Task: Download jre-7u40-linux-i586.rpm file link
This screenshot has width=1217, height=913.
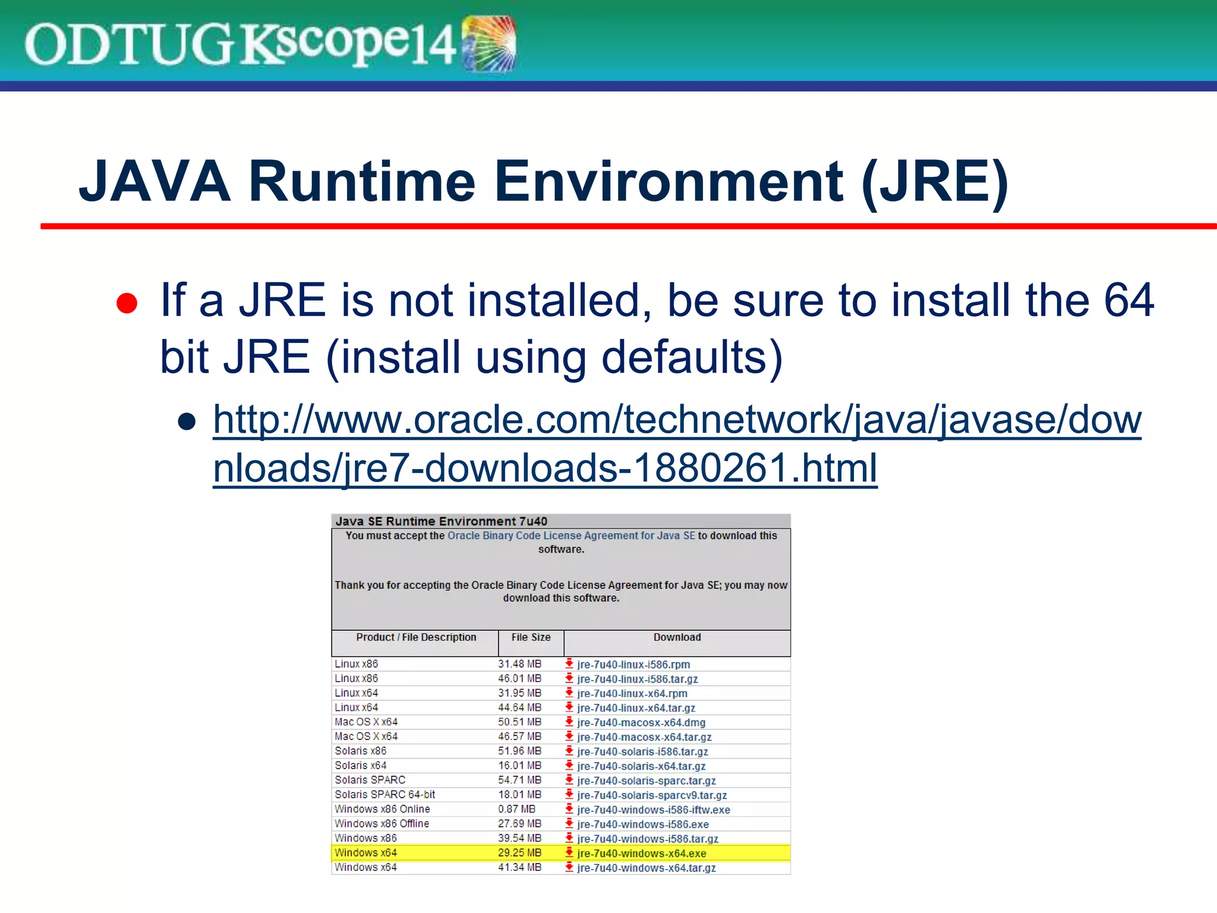Action: [x=633, y=665]
